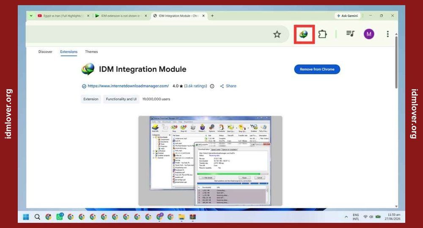
Task: Open the media controls music-note icon
Action: pos(350,34)
